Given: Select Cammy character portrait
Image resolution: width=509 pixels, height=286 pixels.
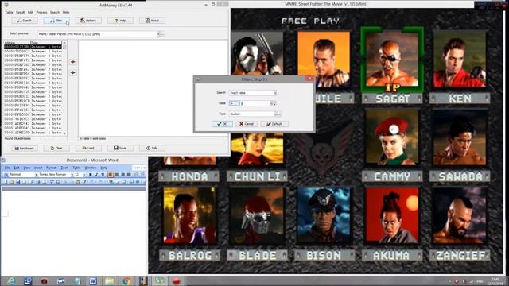Looking at the screenshot, I should tap(392, 137).
